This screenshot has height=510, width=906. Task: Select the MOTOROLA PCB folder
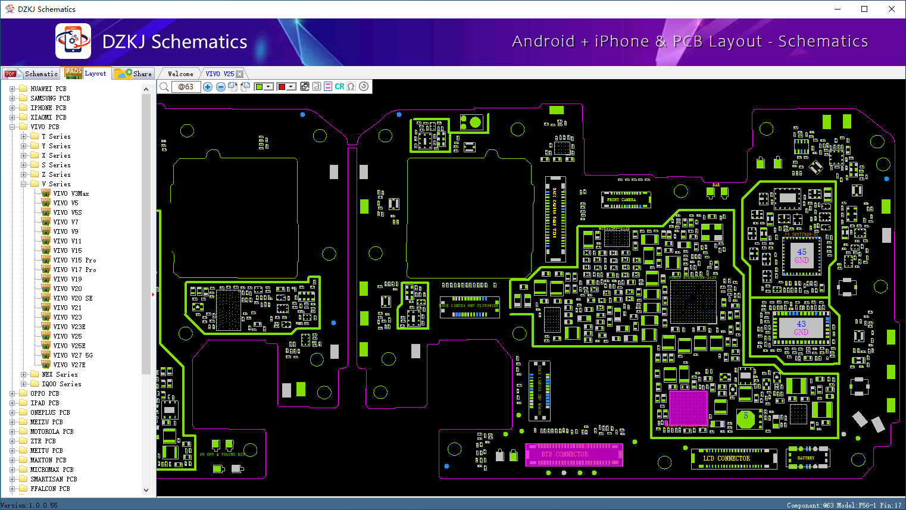pos(52,431)
